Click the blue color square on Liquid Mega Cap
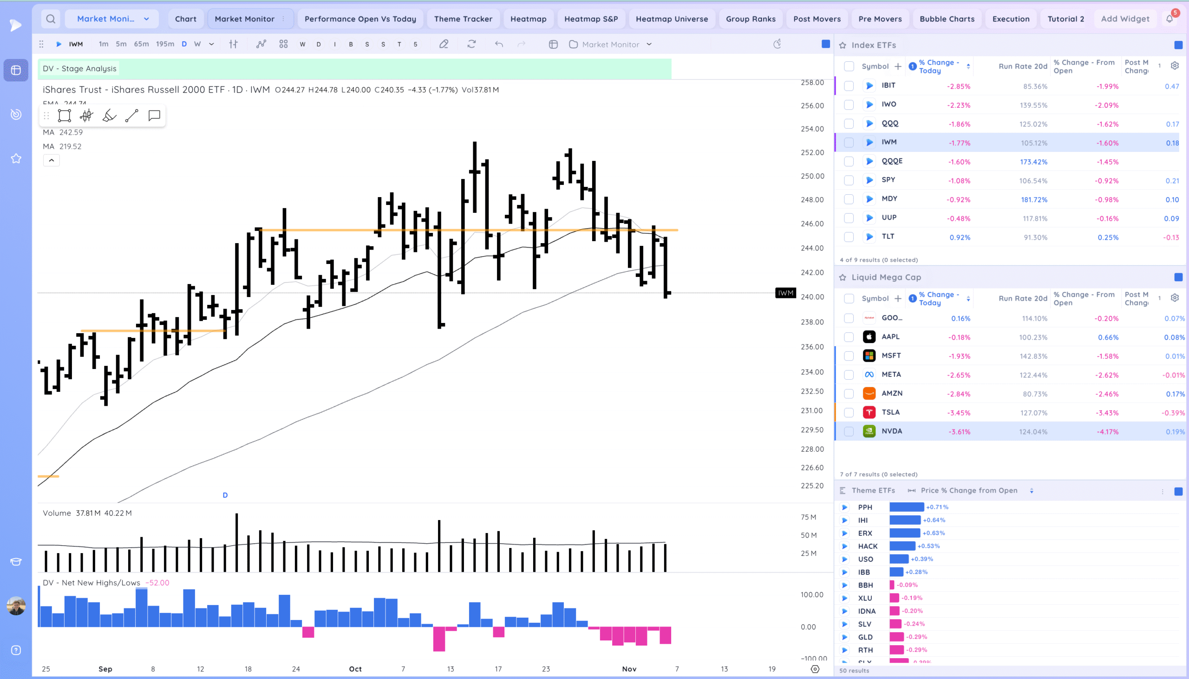This screenshot has width=1189, height=679. 1178,277
